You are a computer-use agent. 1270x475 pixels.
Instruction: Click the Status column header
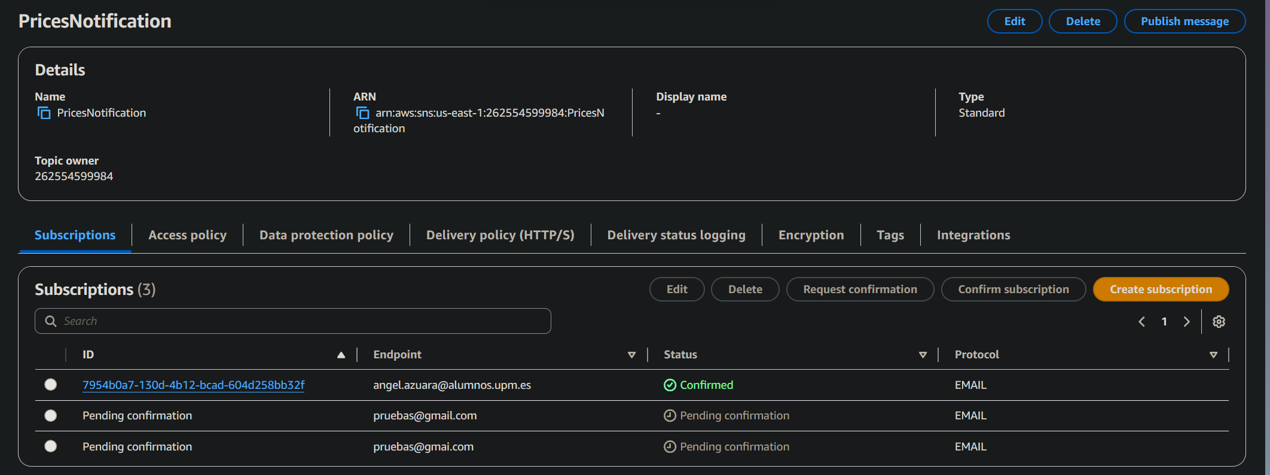[680, 355]
